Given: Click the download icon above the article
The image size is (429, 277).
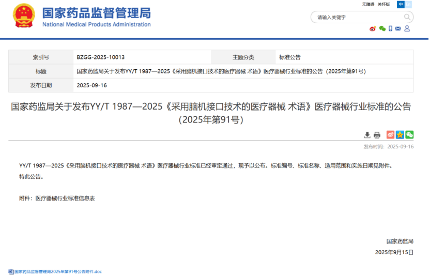Looking at the screenshot, I should click(367, 135).
